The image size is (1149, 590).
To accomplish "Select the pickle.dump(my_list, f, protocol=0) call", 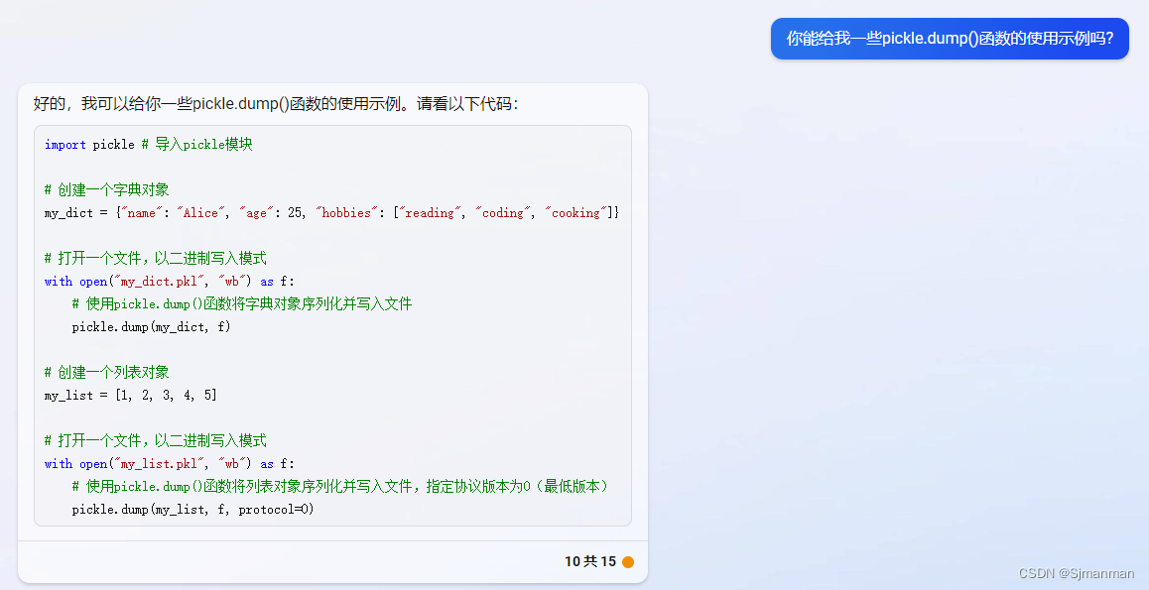I will 193,509.
